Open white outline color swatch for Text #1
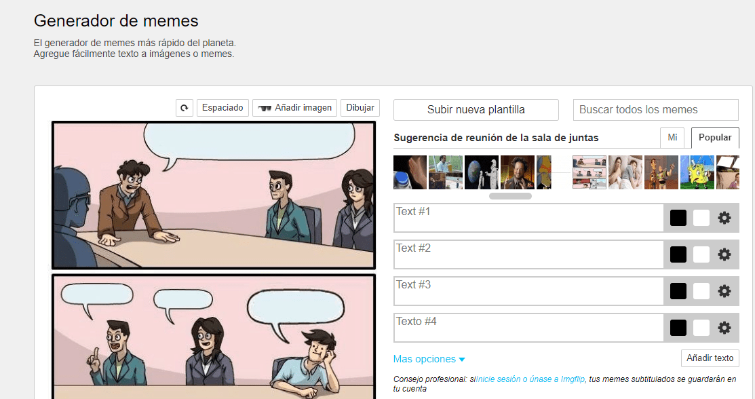The width and height of the screenshot is (755, 399). (701, 218)
